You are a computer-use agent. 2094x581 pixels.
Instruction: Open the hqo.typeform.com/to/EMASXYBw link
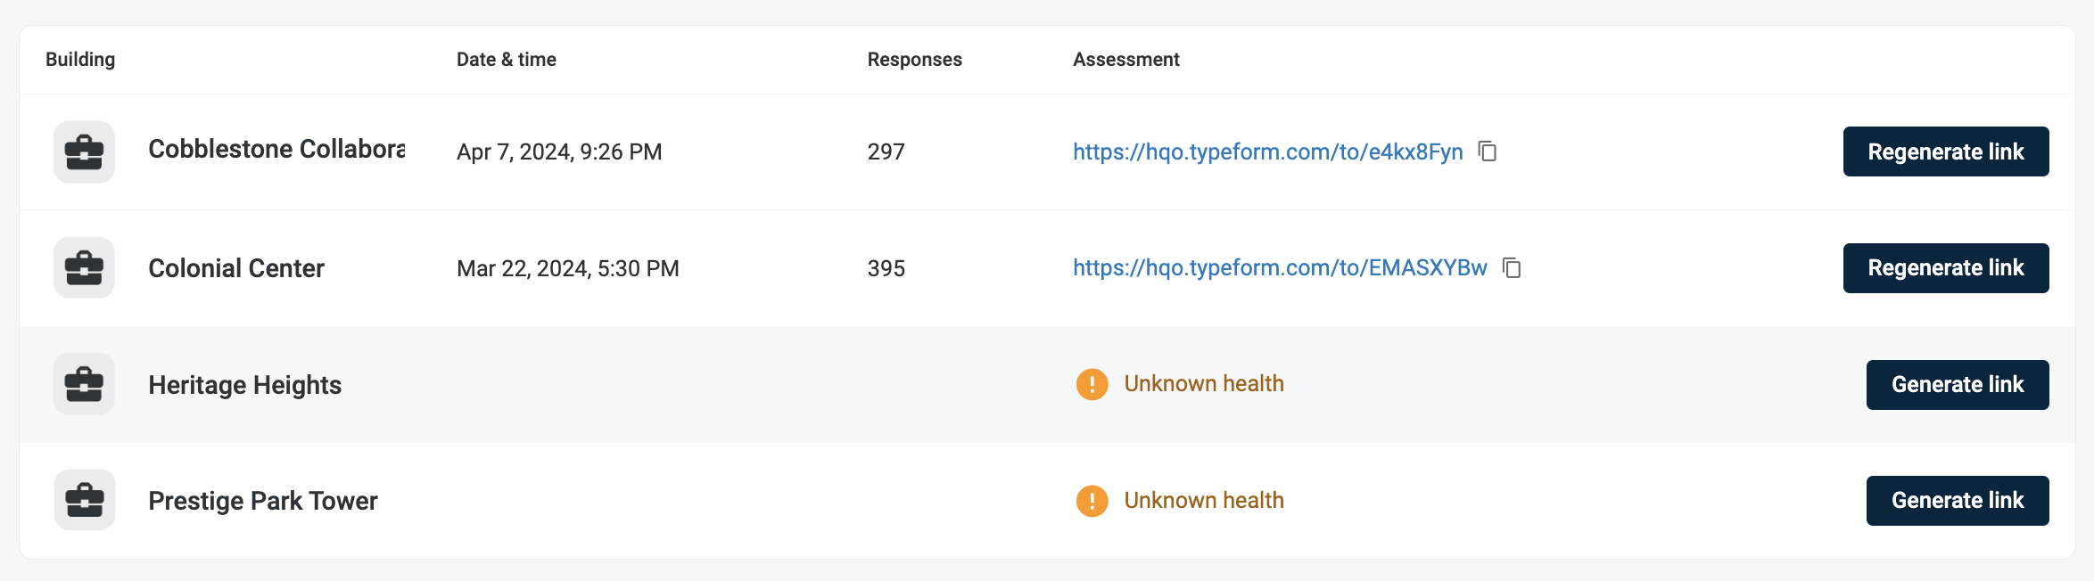coord(1280,267)
